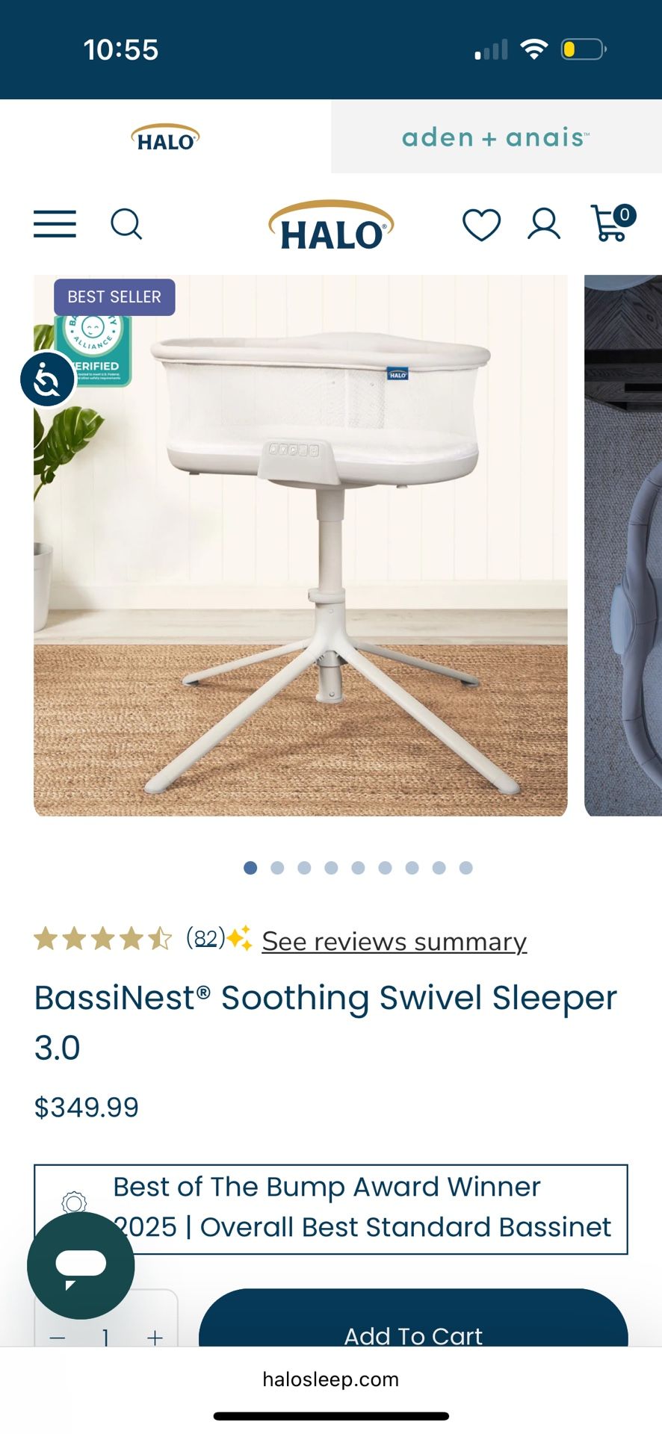Tap the search magnifier icon
Screen dimensions: 662x1434
[126, 223]
